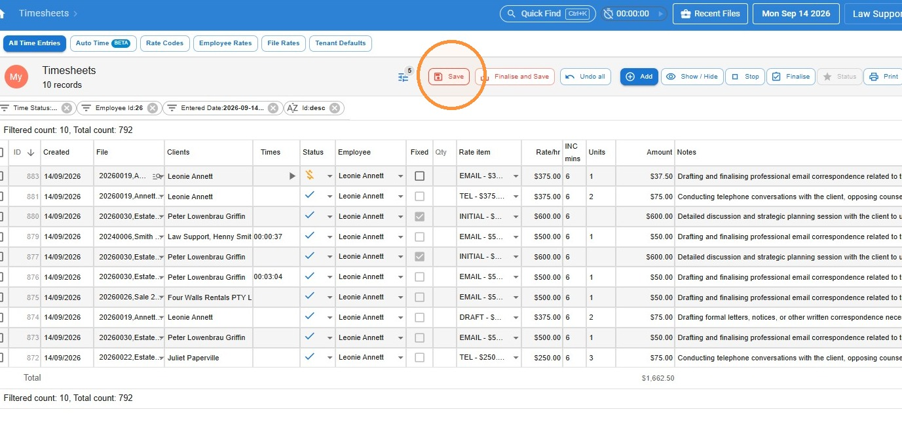Click the status checkmark in row 879
The height and width of the screenshot is (437, 902).
click(310, 236)
